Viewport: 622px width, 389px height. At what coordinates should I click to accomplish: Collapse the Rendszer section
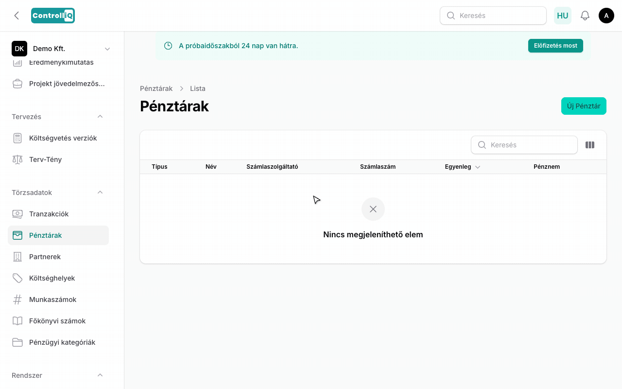click(x=100, y=375)
